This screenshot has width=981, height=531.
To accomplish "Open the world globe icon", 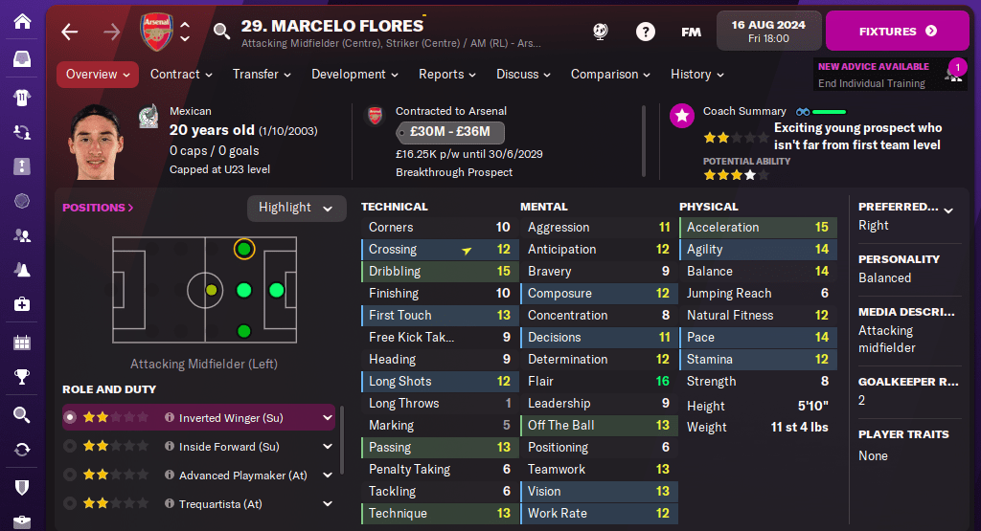I will pos(602,32).
